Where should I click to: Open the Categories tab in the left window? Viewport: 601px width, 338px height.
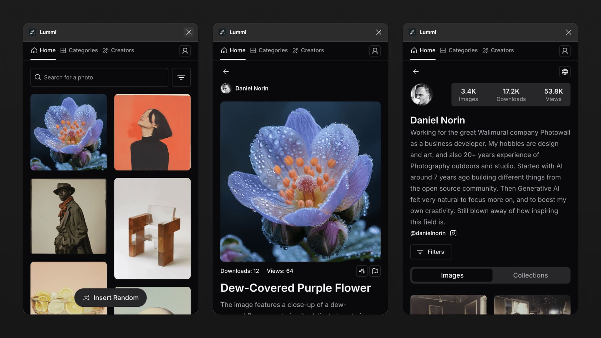79,50
